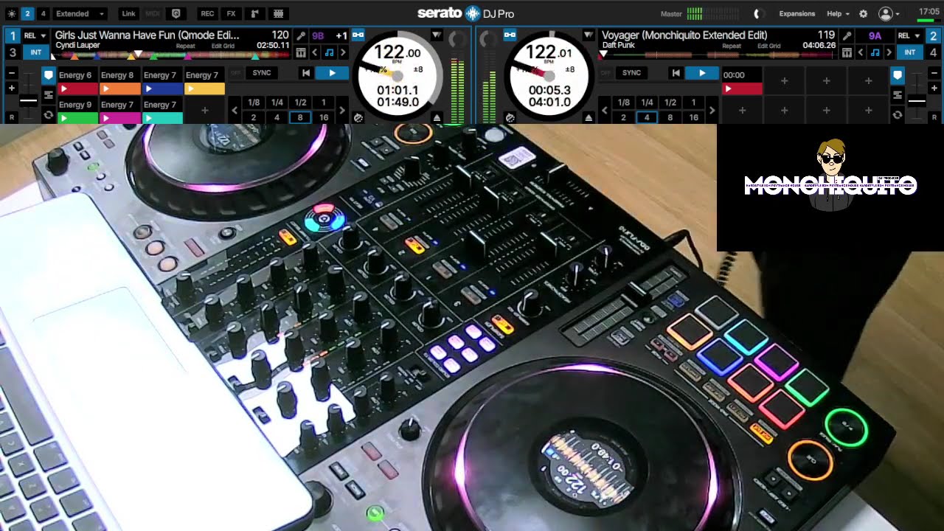Click deck 1 key 9B display
The height and width of the screenshot is (531, 944).
pos(318,35)
